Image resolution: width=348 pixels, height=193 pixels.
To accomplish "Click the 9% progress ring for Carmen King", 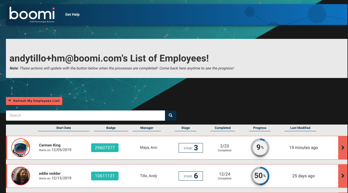I will (x=260, y=148).
